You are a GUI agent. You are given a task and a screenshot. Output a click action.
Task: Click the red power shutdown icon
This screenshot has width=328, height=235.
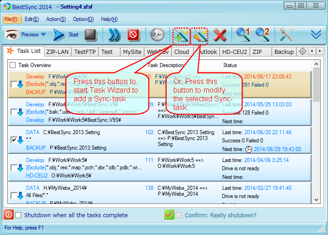tap(9, 214)
